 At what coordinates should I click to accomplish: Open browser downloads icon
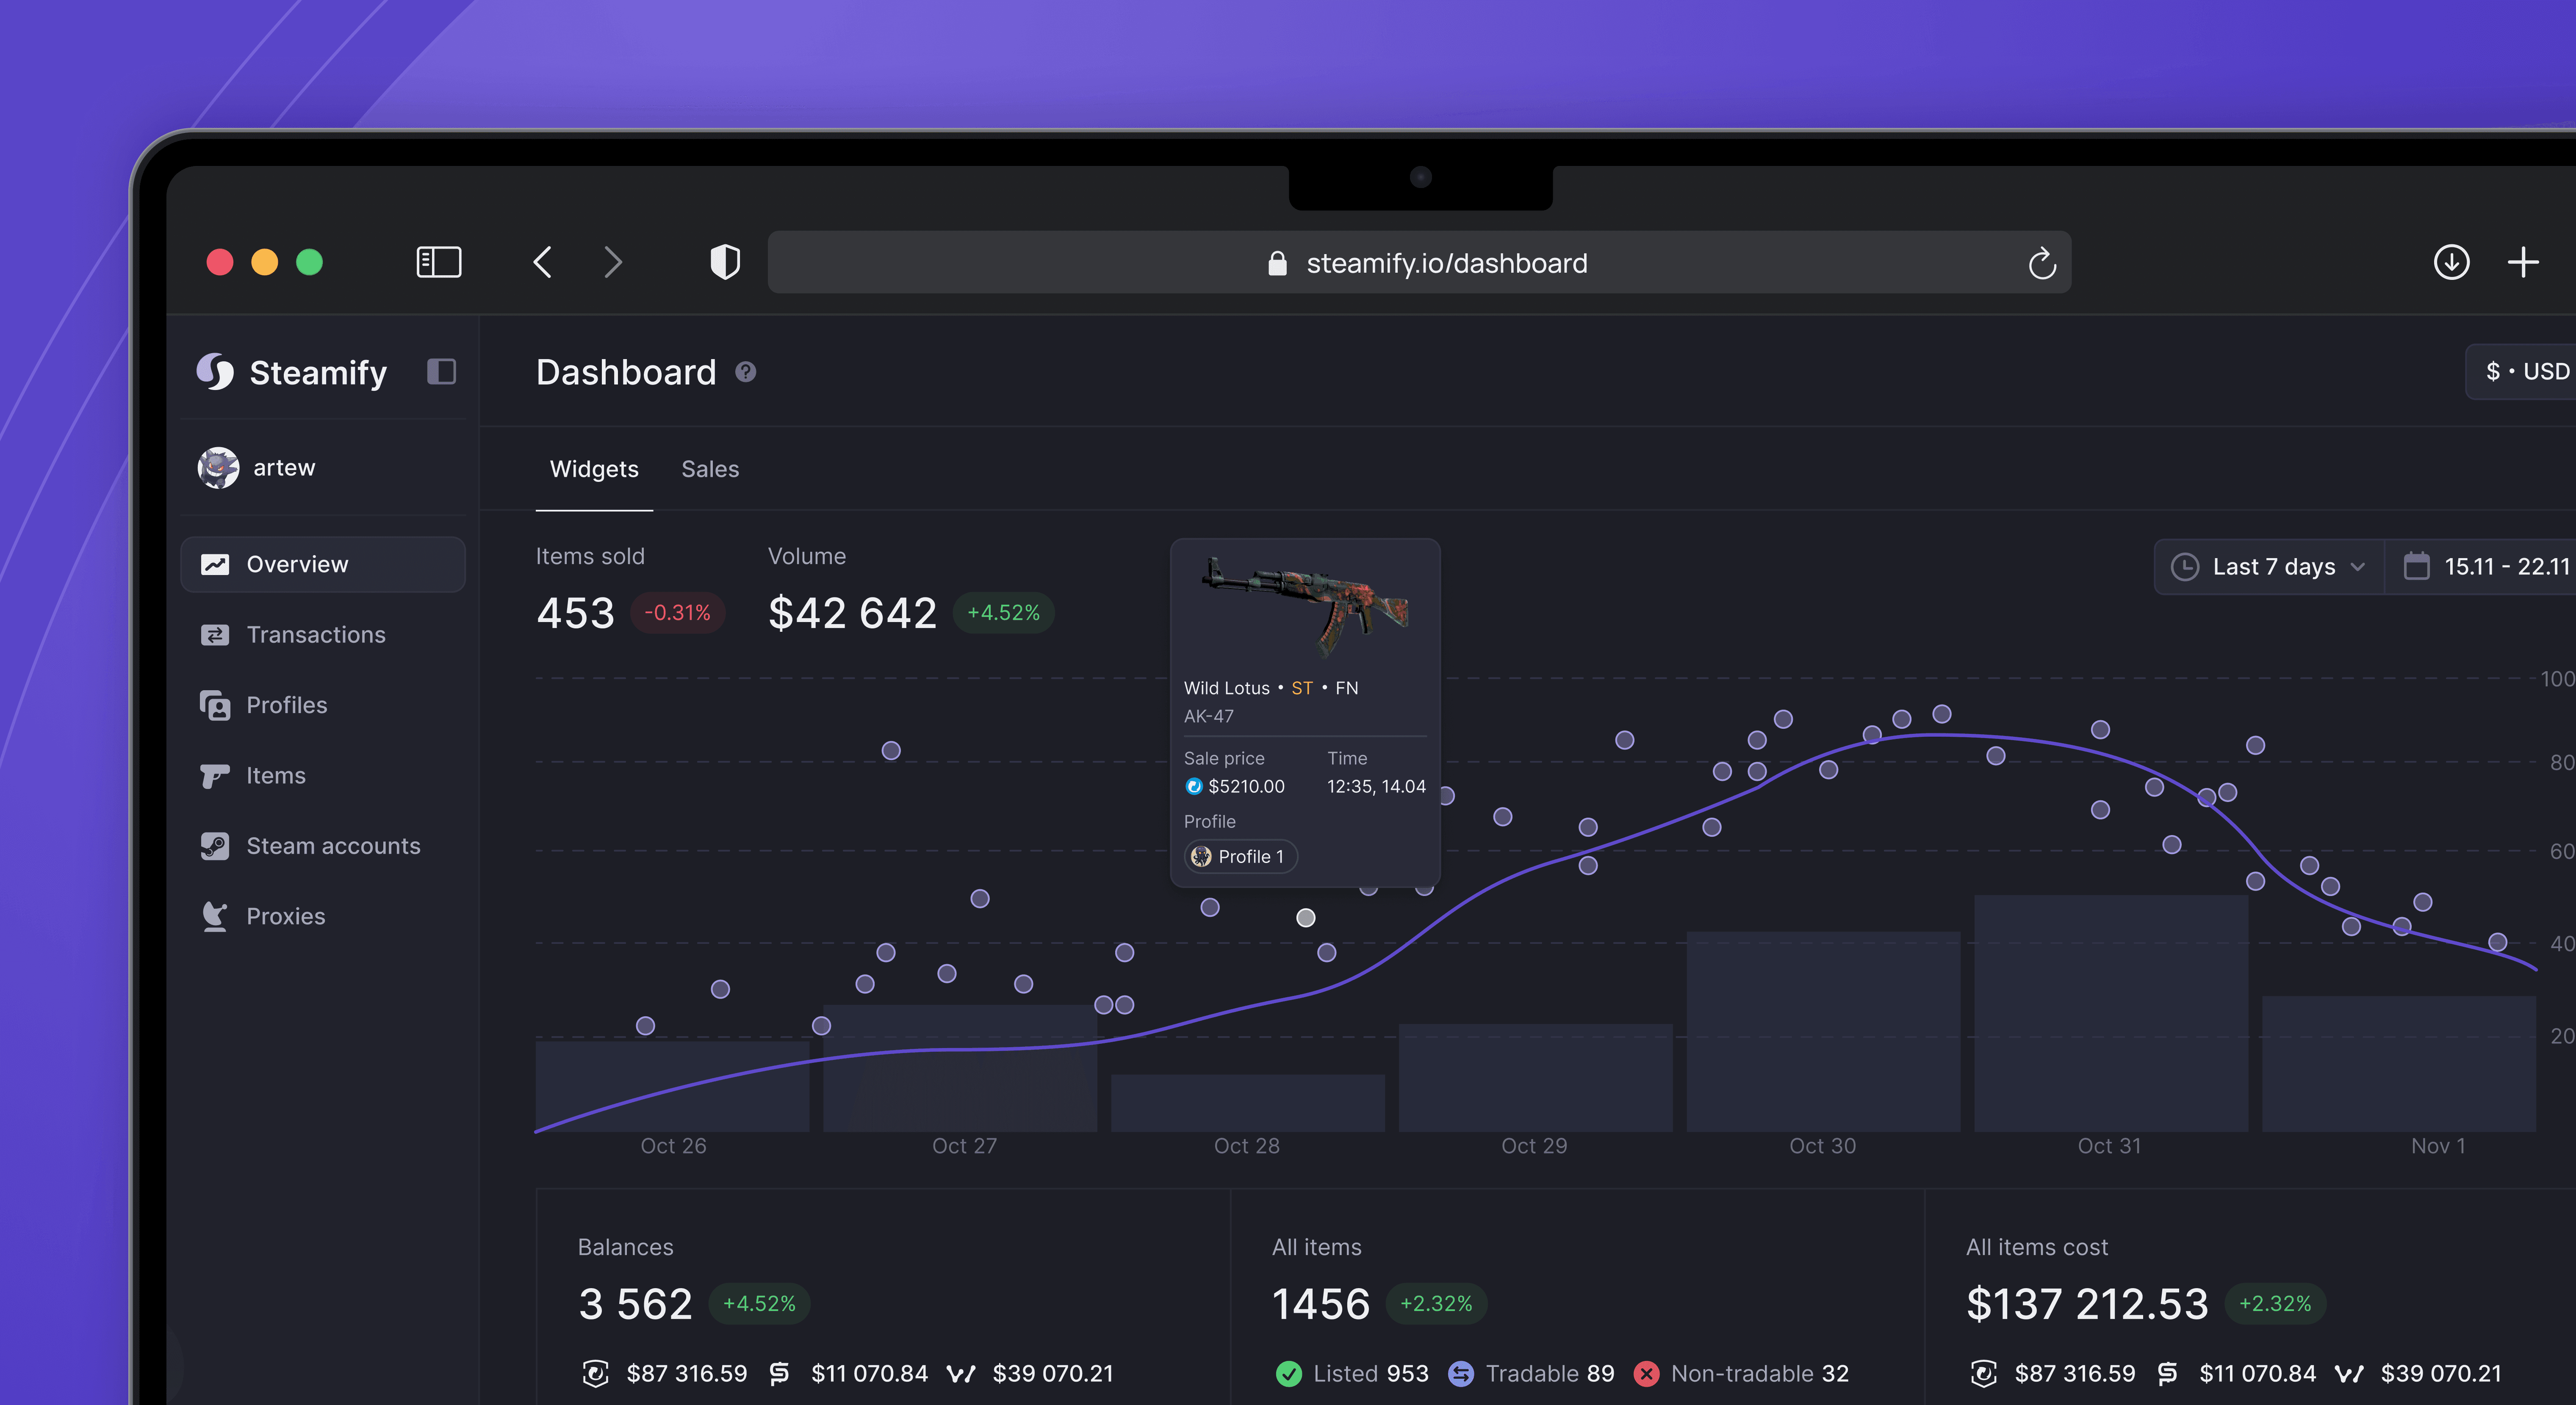(x=2451, y=263)
